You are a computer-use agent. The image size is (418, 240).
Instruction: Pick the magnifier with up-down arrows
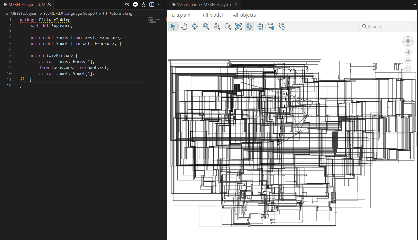(x=217, y=27)
